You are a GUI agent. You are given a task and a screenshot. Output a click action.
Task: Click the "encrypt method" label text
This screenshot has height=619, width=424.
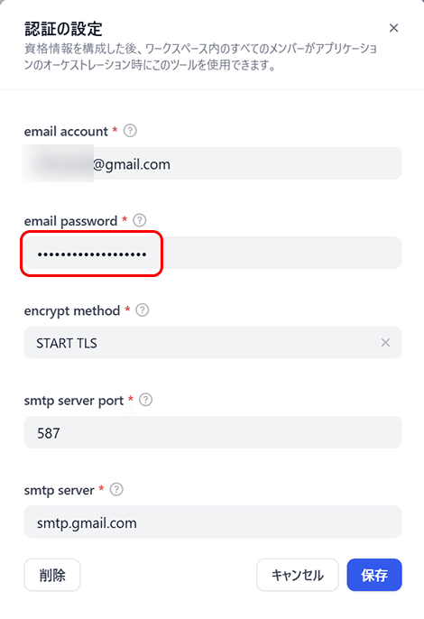72,311
